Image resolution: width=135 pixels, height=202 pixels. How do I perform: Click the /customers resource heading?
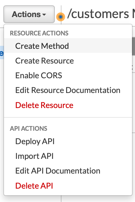click(x=98, y=14)
